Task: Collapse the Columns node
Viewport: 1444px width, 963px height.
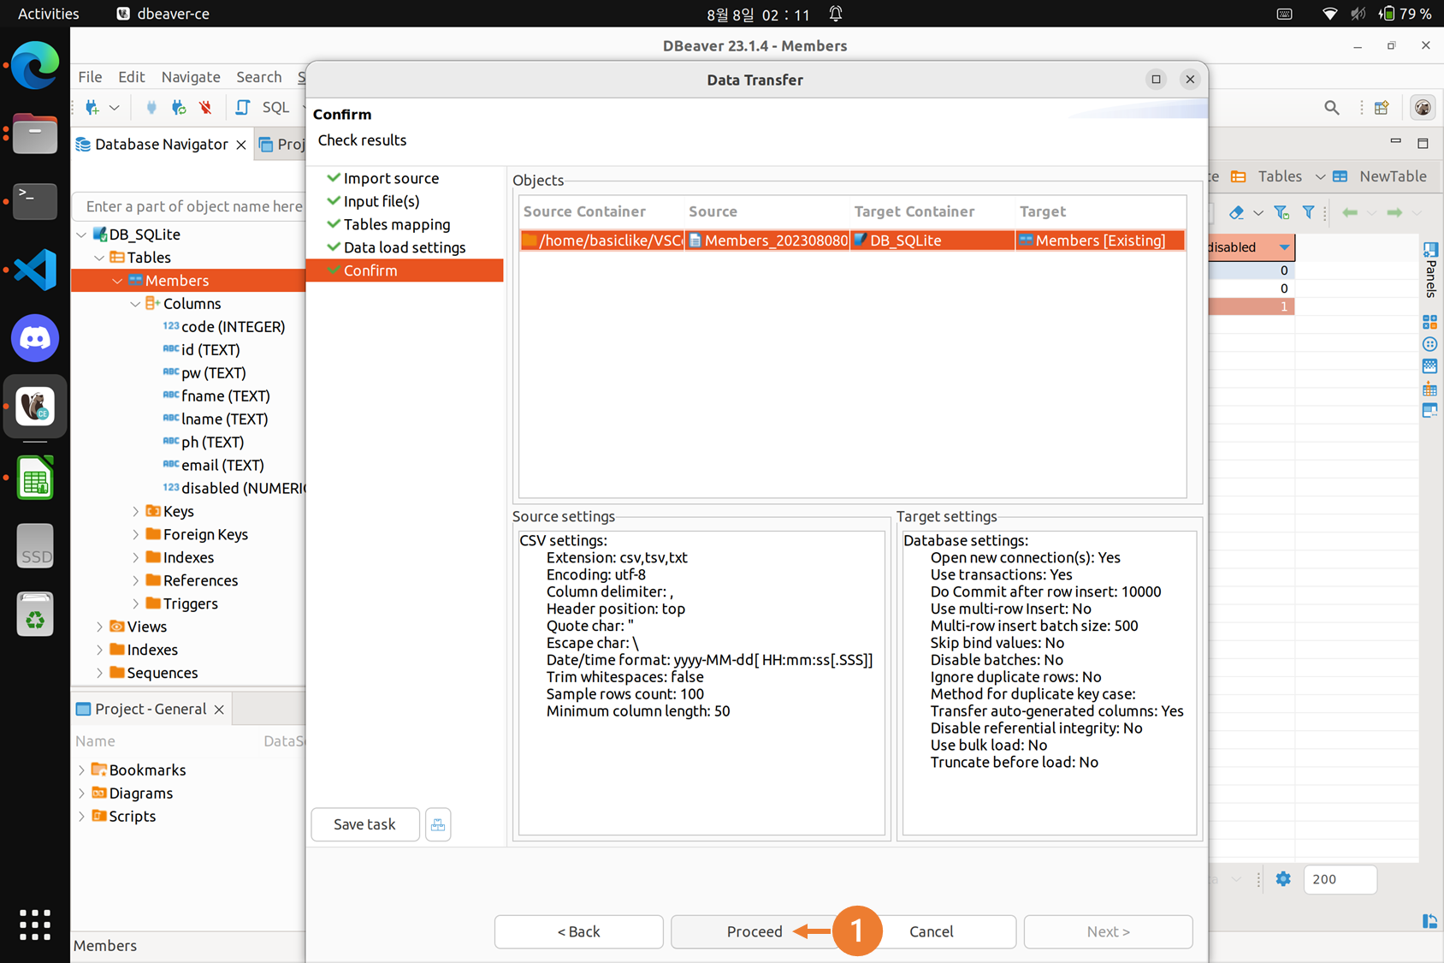Action: 135,304
